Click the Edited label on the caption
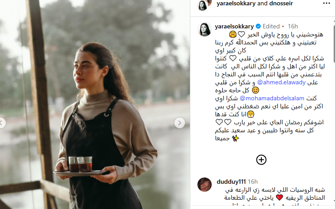This screenshot has height=209, width=335. coord(271,26)
